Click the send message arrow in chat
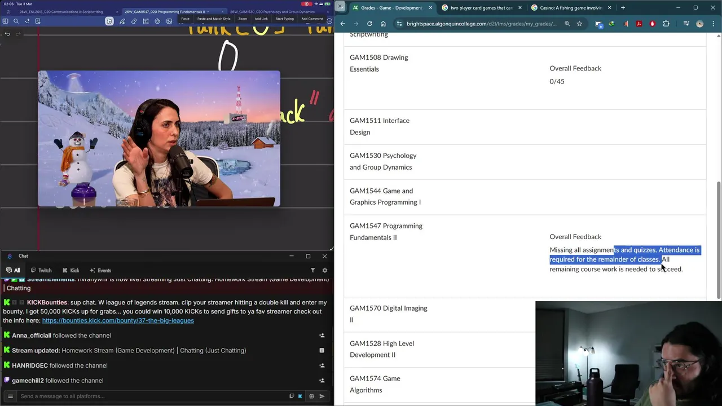 tap(322, 396)
